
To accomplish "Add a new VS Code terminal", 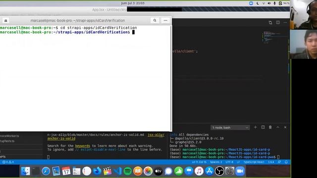I will (x=256, y=128).
